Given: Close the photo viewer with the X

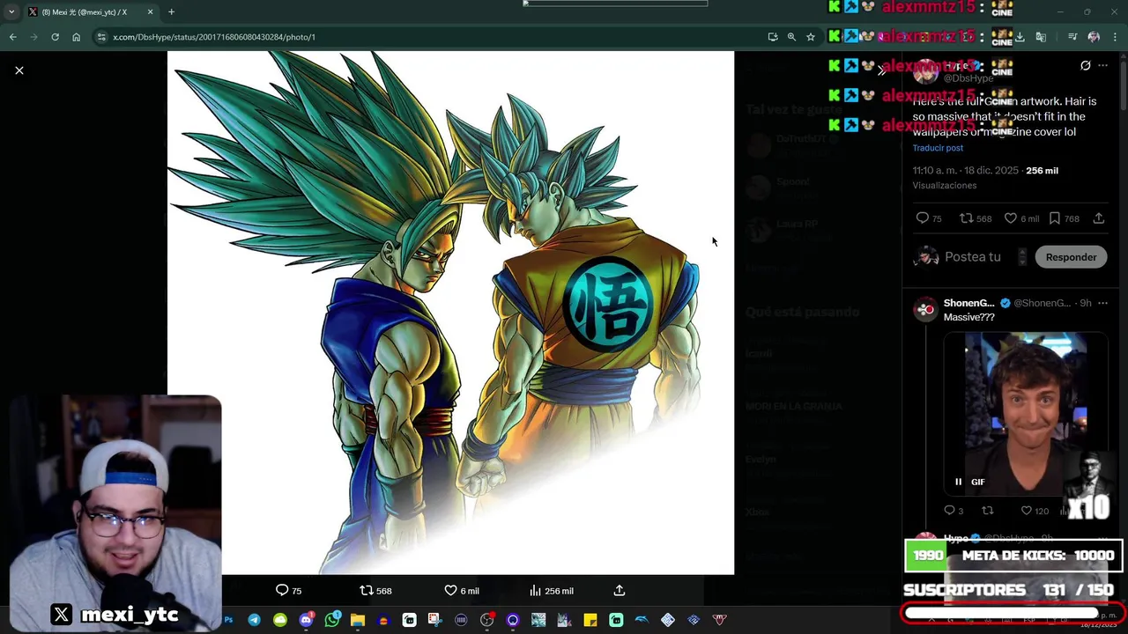Looking at the screenshot, I should pyautogui.click(x=19, y=70).
